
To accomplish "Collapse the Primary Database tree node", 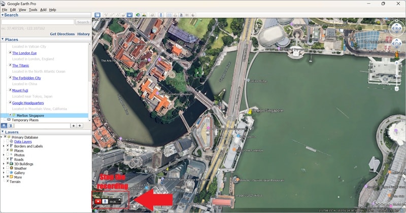I will point(2,137).
